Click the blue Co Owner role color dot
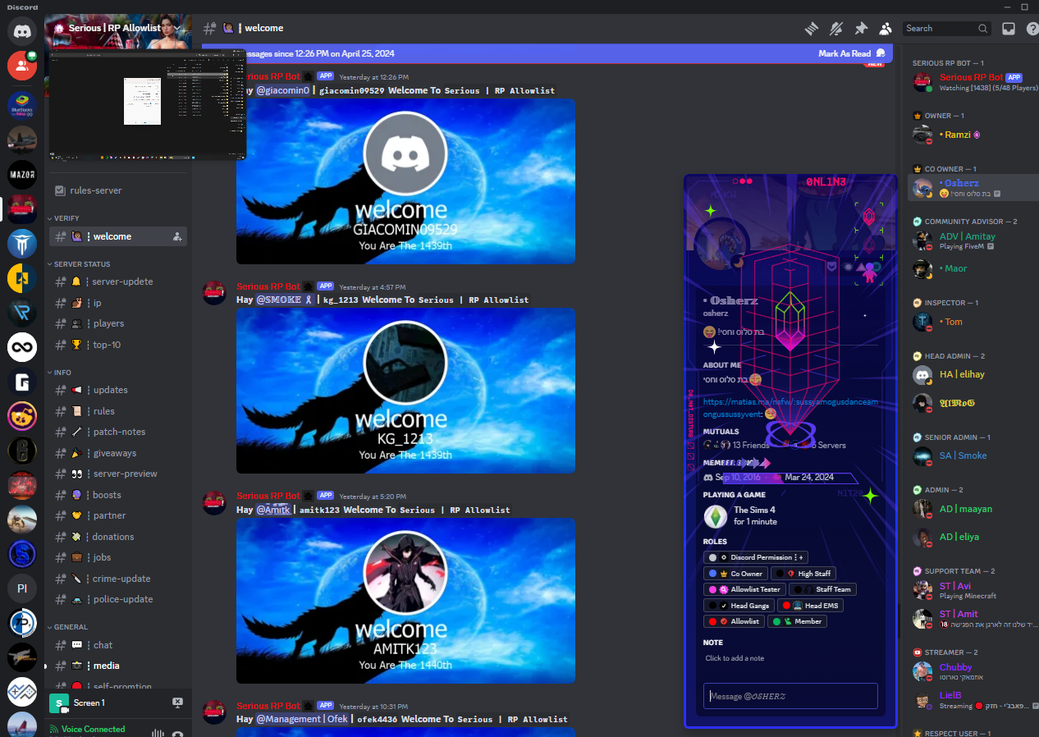Image resolution: width=1039 pixels, height=737 pixels. coord(712,574)
